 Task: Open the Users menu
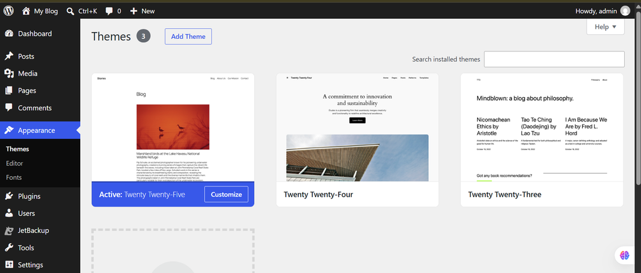40,214
